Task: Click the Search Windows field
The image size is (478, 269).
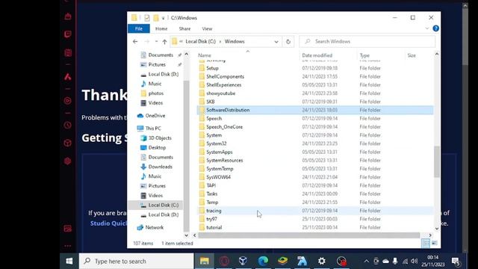Action: 367,42
